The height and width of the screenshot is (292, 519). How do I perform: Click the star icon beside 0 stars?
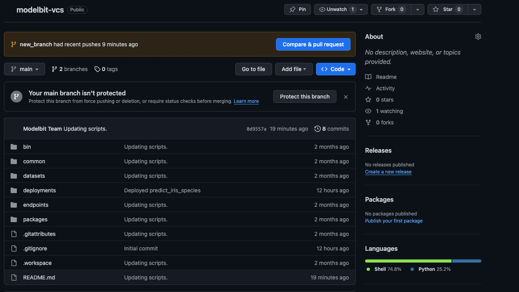coord(368,100)
